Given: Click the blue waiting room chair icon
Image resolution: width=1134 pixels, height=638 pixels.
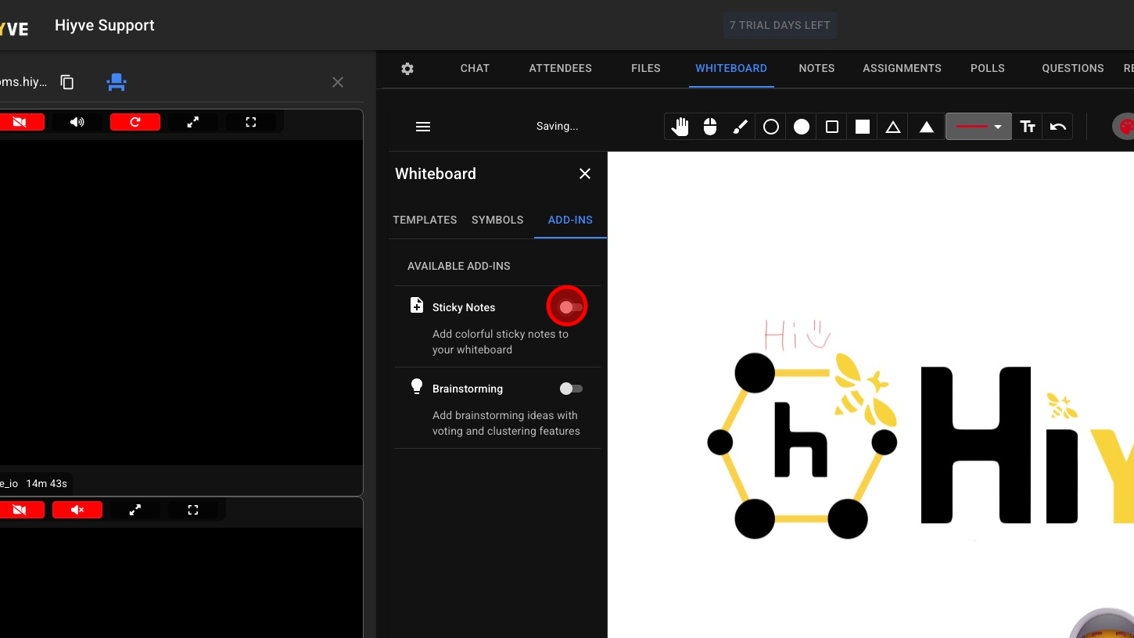Looking at the screenshot, I should click(x=117, y=82).
